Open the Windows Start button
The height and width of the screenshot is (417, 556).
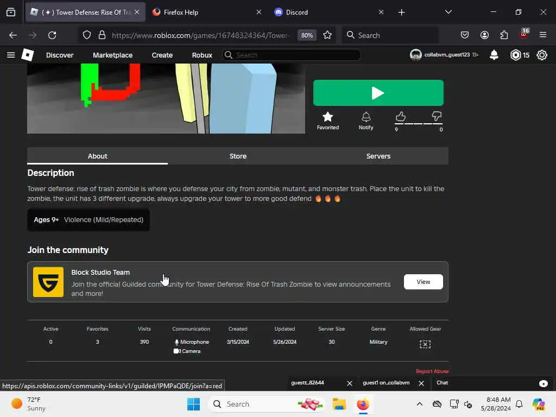[194, 404]
